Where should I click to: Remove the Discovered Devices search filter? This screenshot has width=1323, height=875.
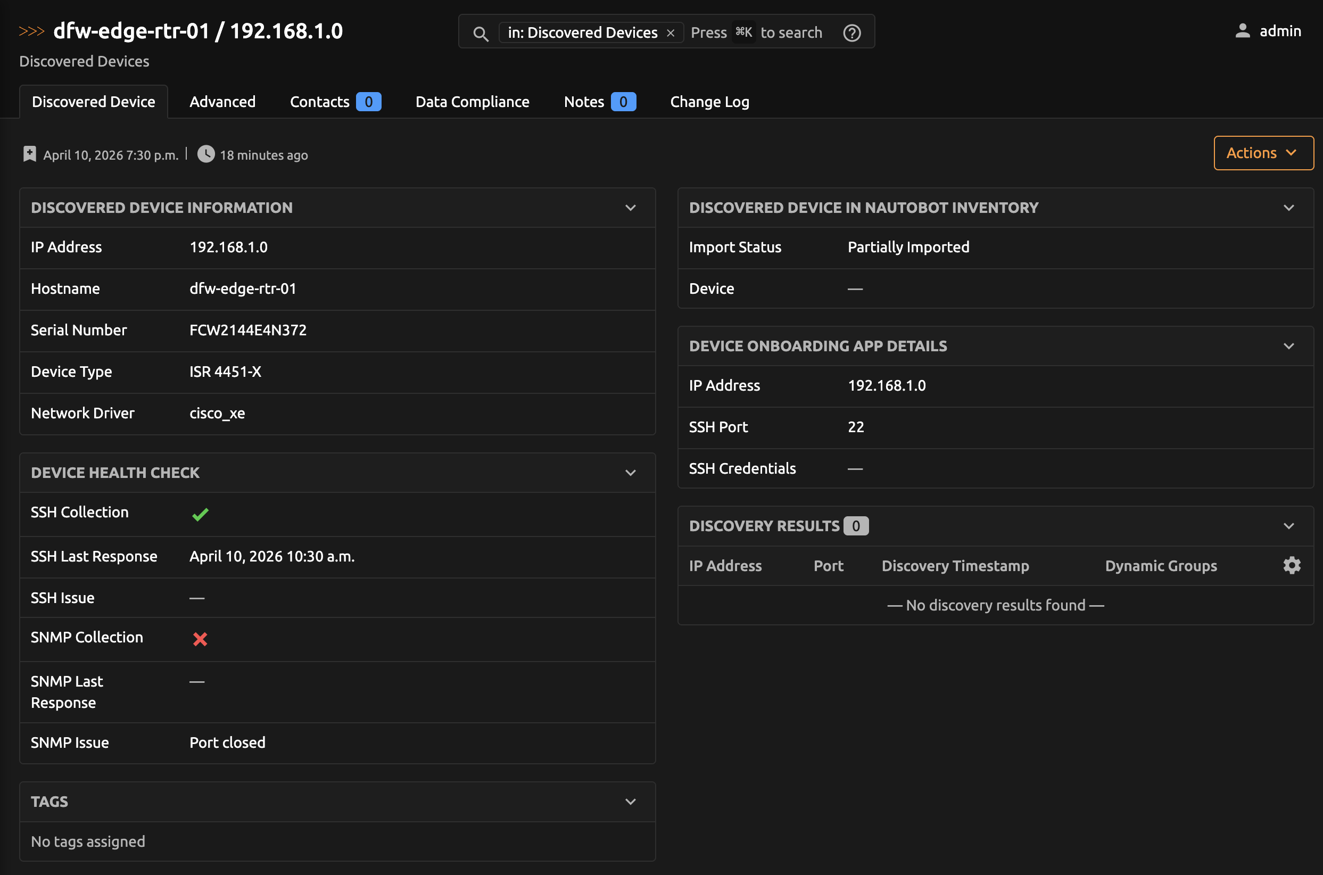pyautogui.click(x=671, y=34)
